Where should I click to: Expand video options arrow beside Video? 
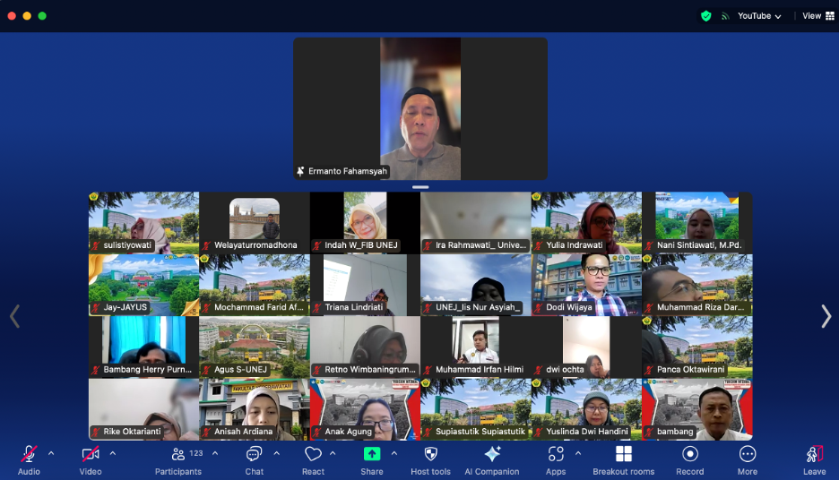(x=113, y=453)
